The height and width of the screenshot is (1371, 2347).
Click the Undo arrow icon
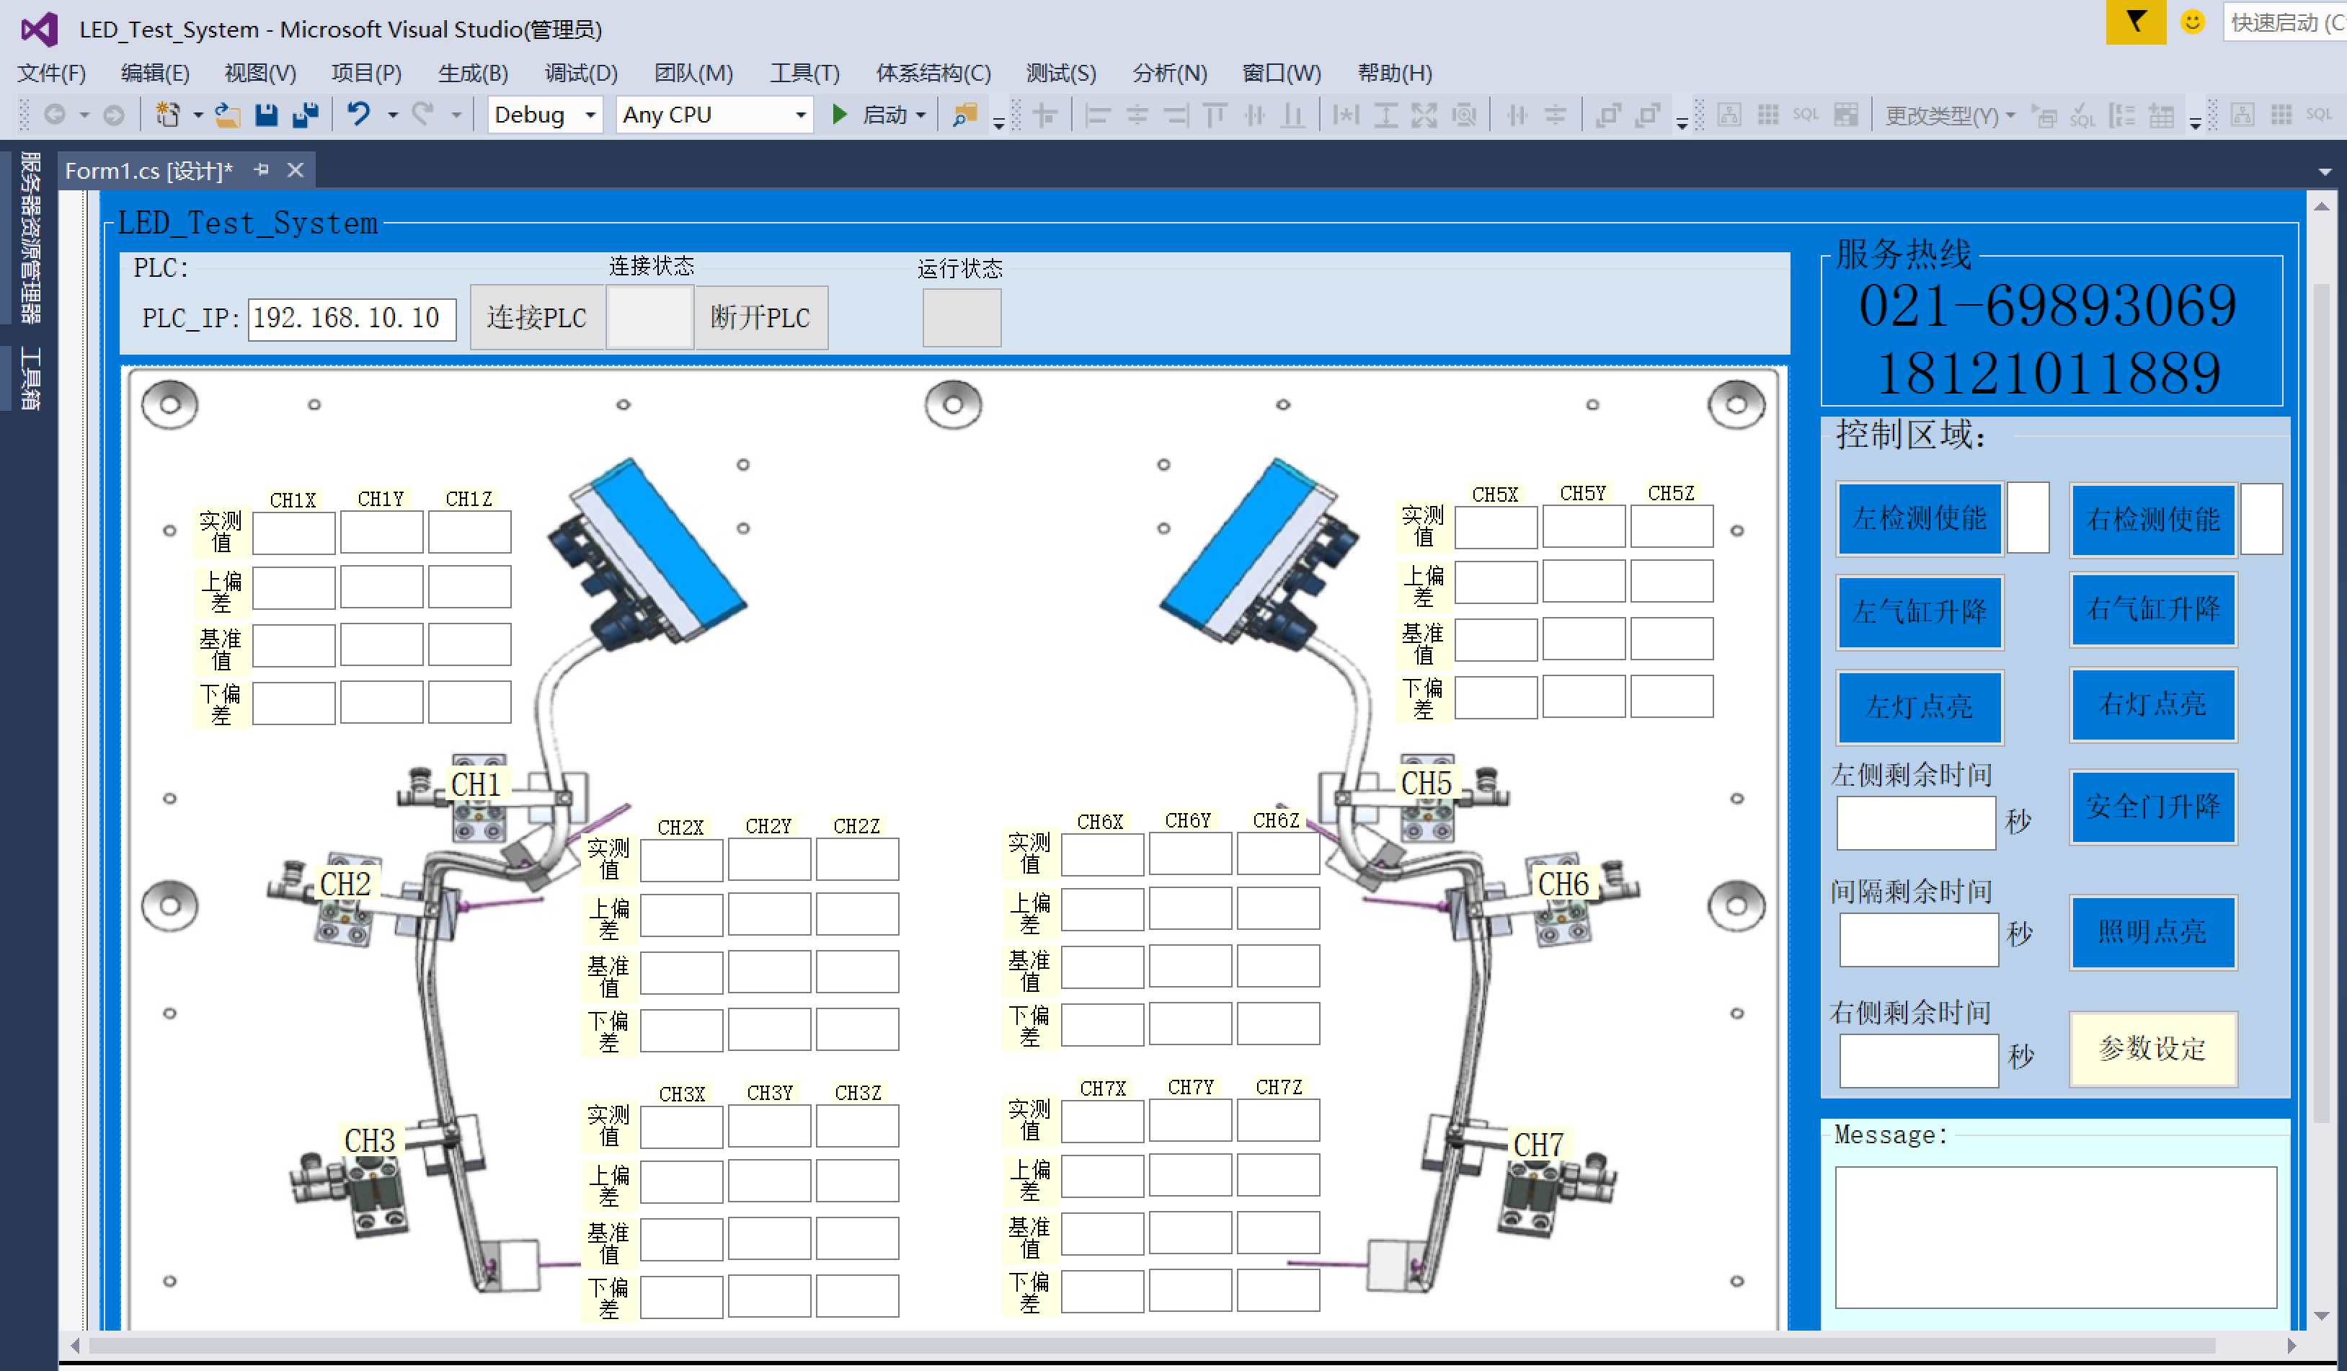point(358,115)
